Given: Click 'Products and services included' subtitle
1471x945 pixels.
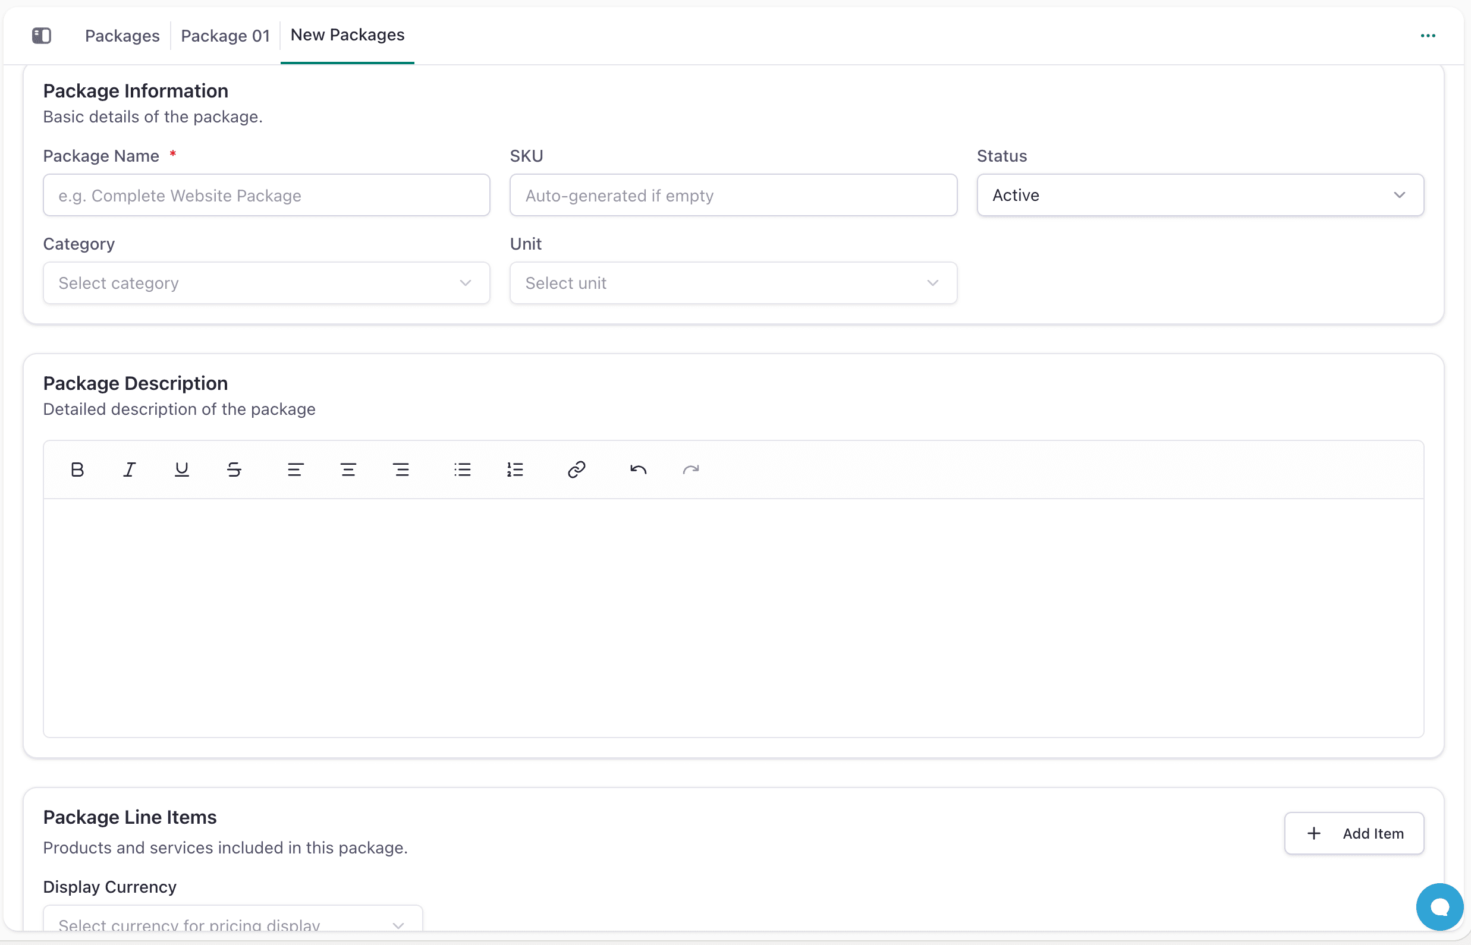Looking at the screenshot, I should [225, 848].
